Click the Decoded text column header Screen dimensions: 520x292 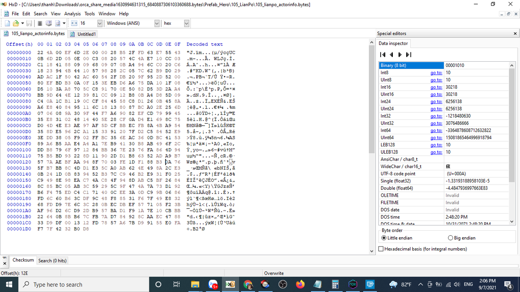coord(205,44)
